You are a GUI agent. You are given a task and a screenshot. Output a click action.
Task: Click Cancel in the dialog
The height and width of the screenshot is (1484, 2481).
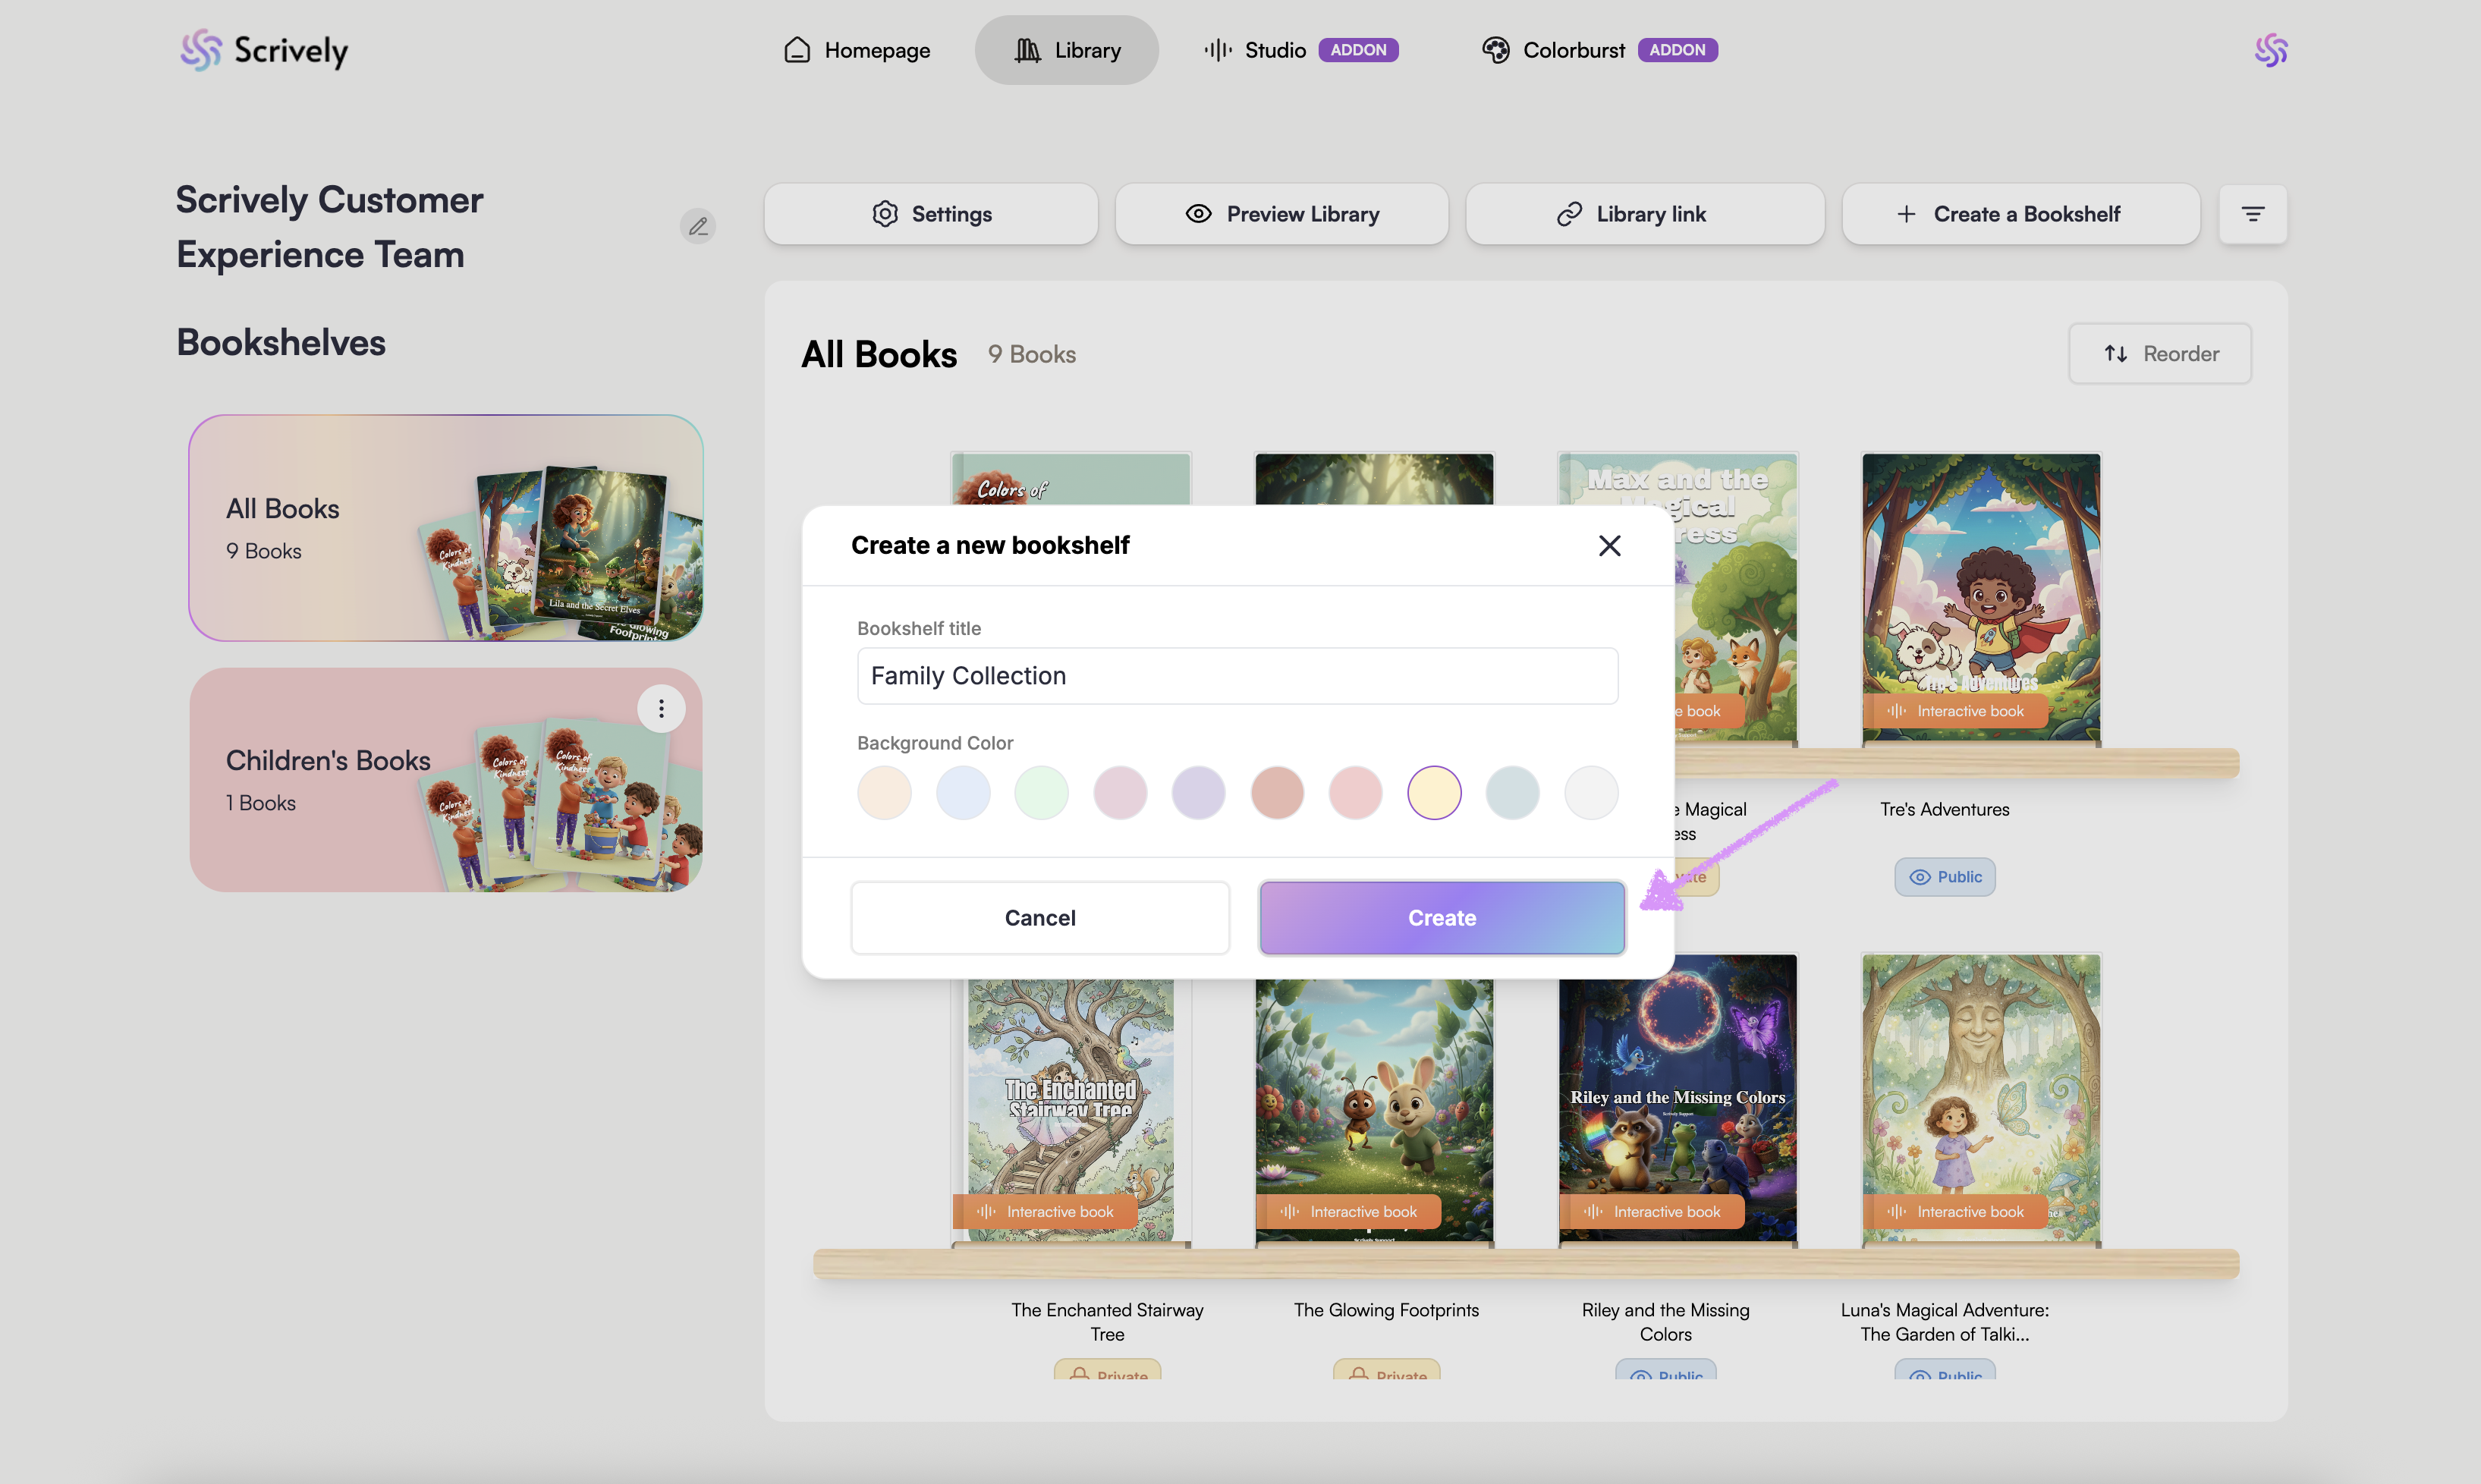point(1040,918)
